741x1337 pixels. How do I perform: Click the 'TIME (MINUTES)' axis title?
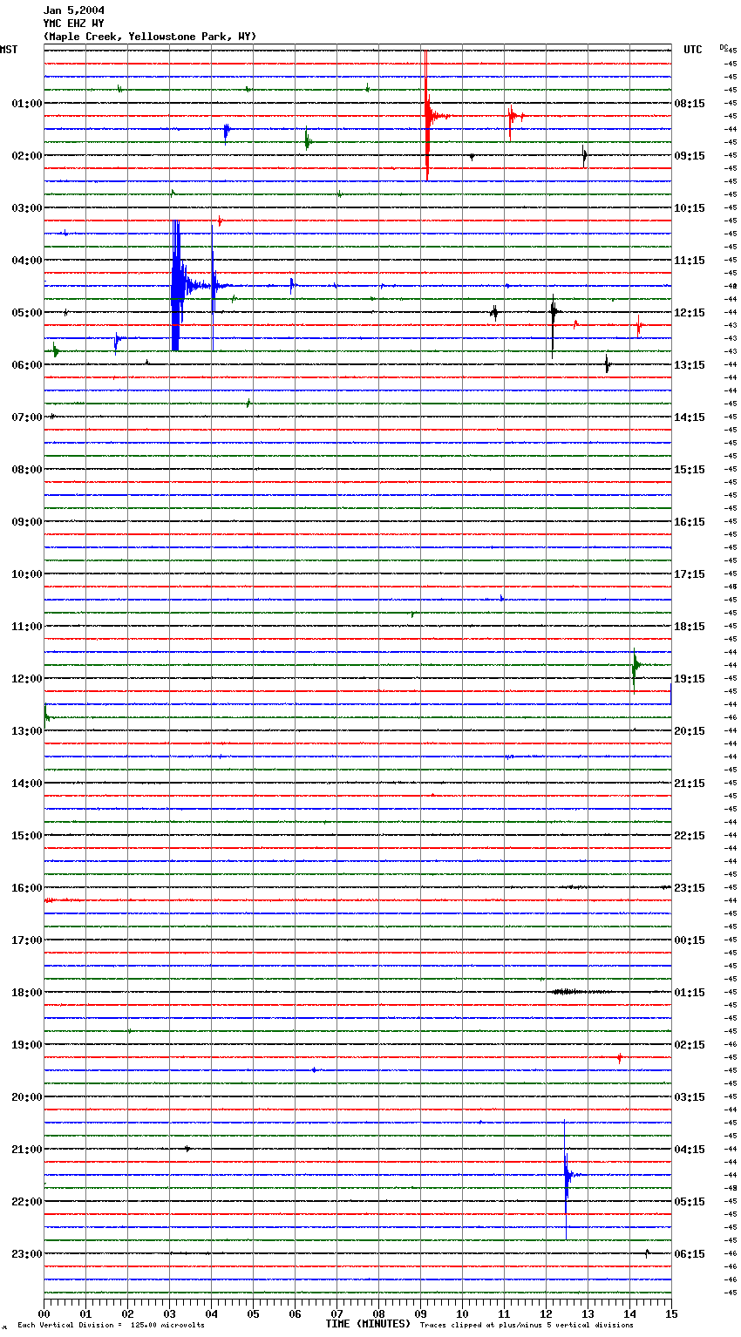pyautogui.click(x=368, y=1324)
